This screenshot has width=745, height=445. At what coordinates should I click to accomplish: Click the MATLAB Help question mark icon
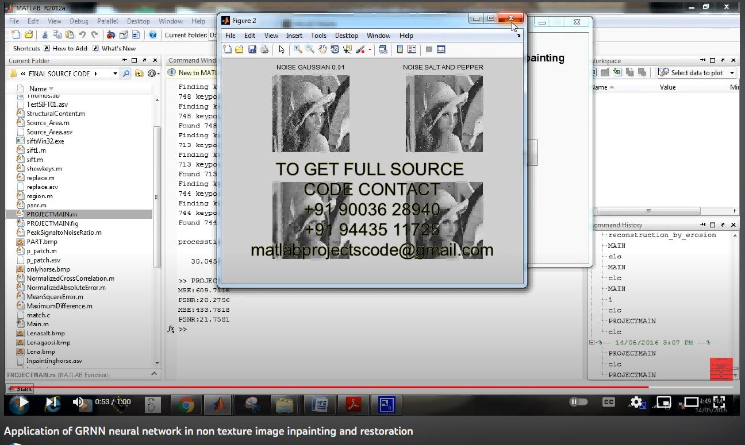(x=152, y=35)
